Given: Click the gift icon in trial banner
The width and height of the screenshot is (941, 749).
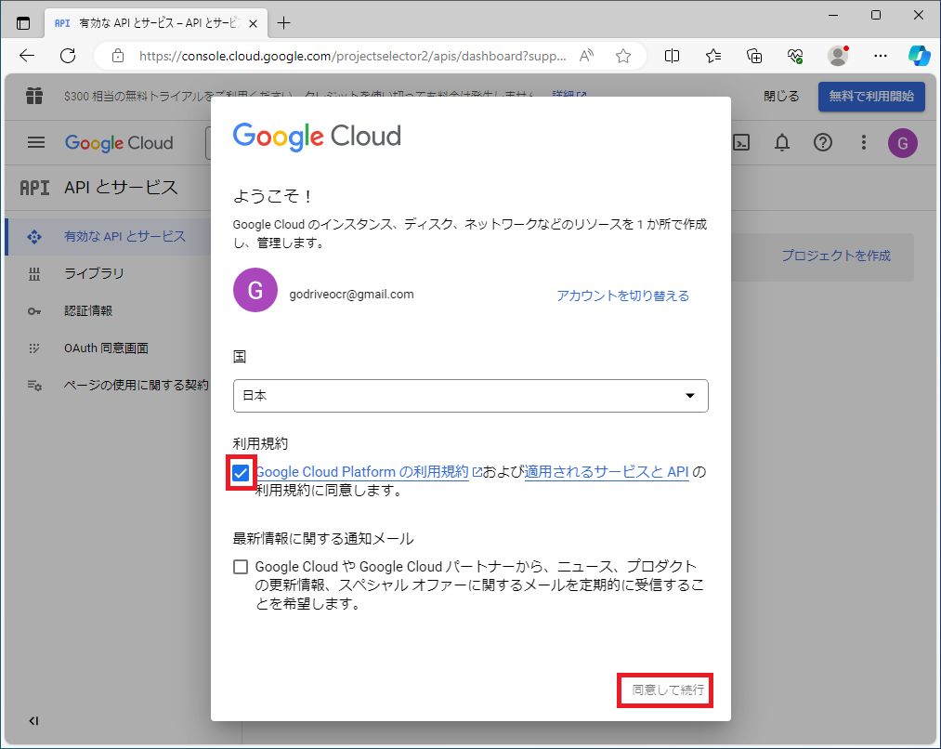Looking at the screenshot, I should click(x=34, y=96).
